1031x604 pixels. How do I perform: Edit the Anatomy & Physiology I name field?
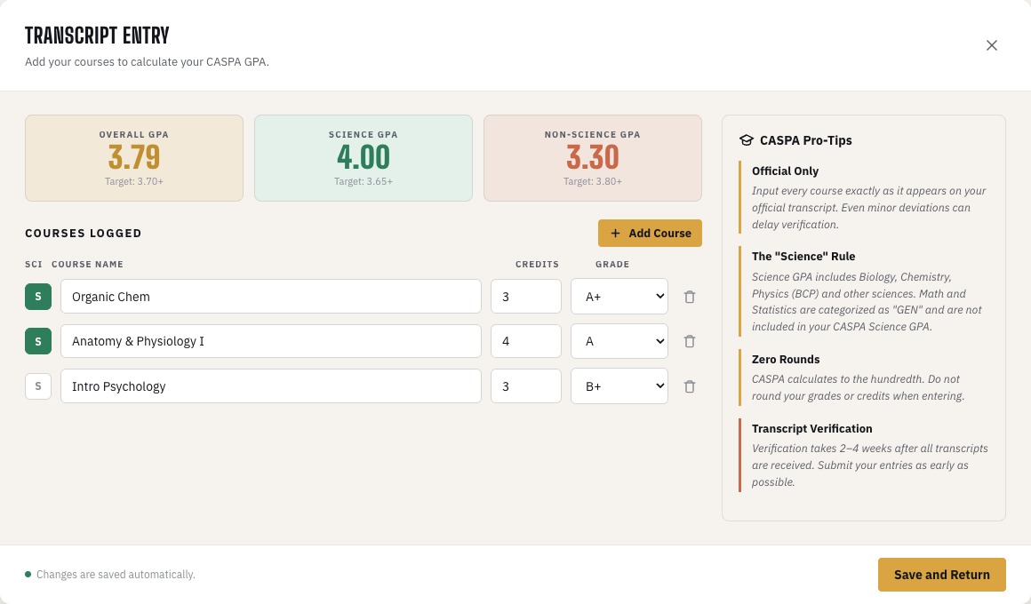coord(271,341)
